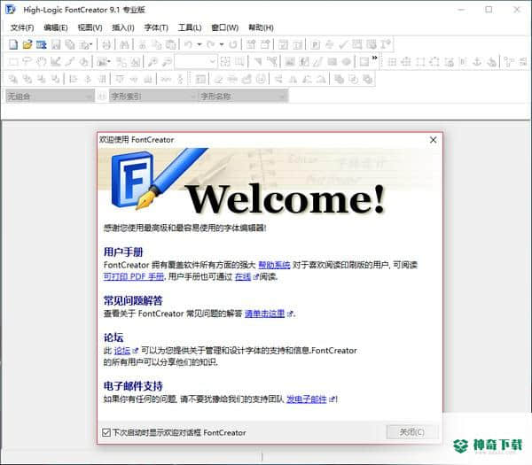
Task: Click the Find binoculars icon
Action: click(124, 44)
